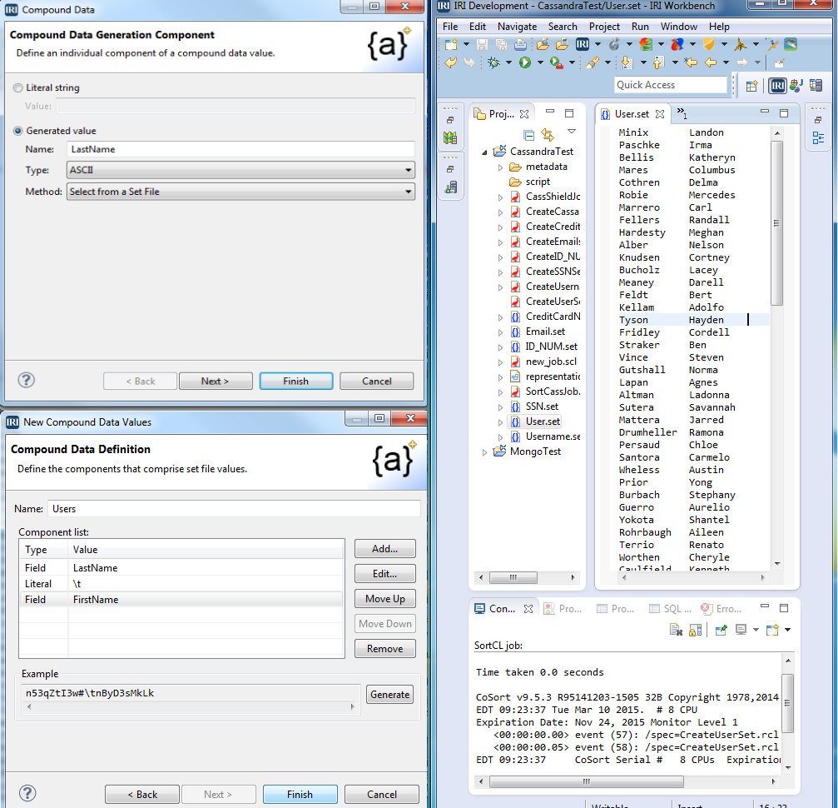Expand the metadata folder node
The image size is (838, 808).
click(500, 167)
